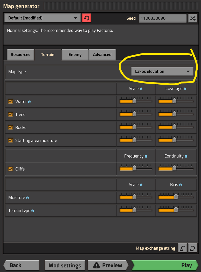Reset the preset with the red undo icon

point(86,18)
